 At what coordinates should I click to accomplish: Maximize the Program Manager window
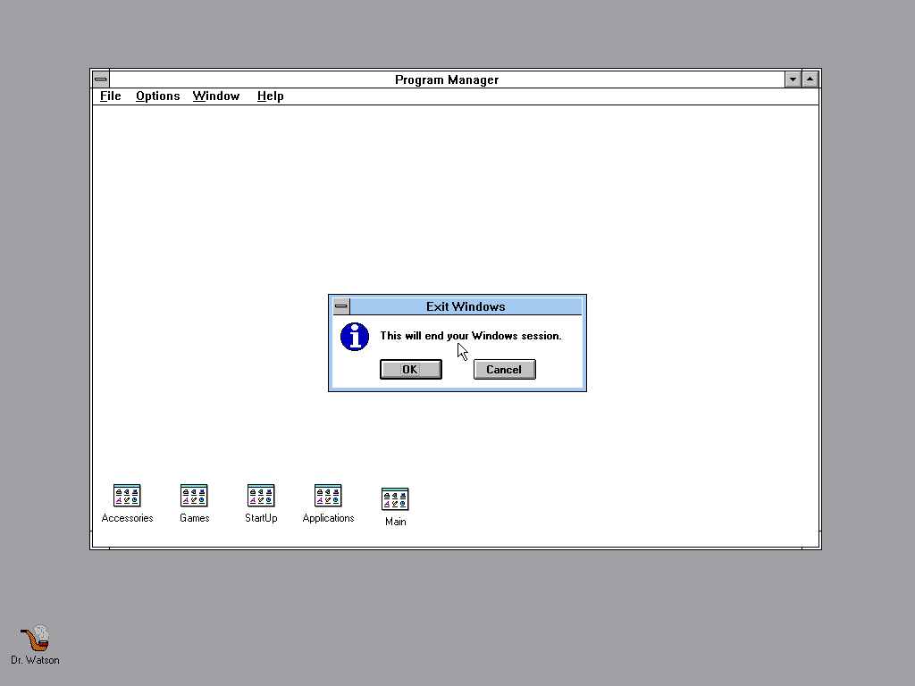click(x=810, y=79)
